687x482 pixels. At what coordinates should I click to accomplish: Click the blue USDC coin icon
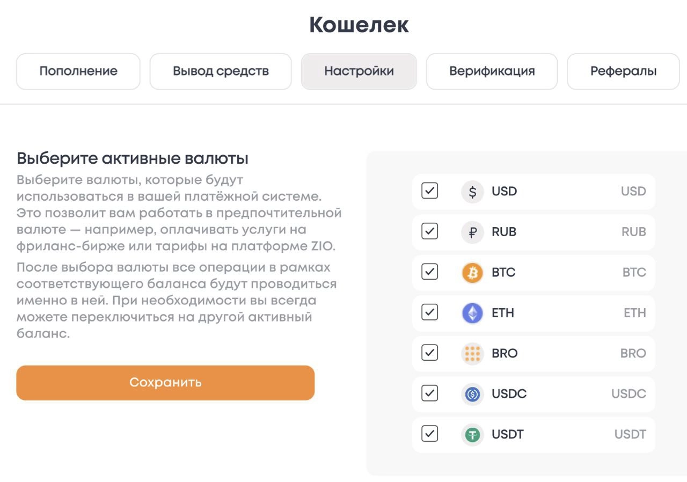coord(472,395)
